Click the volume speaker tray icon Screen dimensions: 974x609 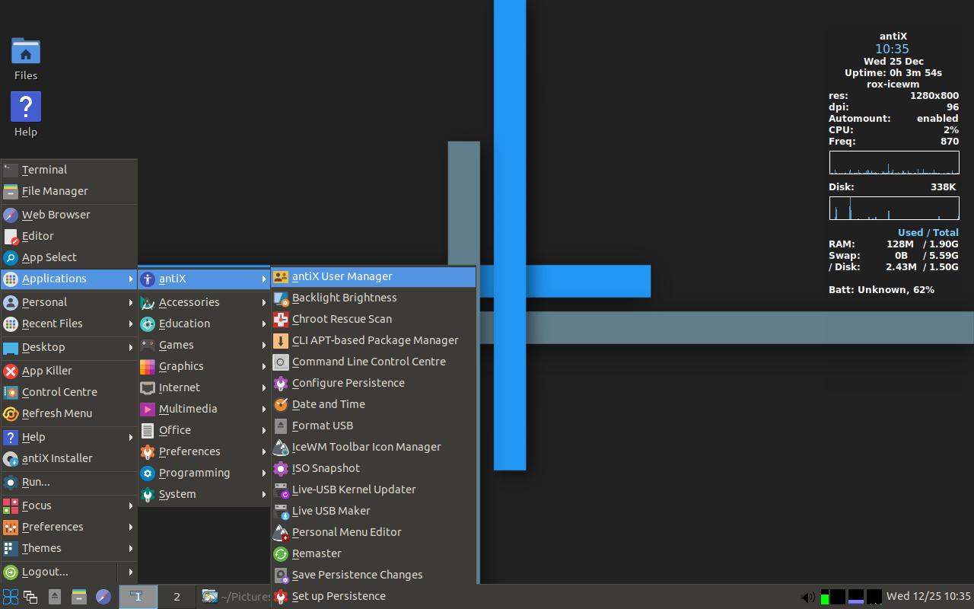point(808,597)
